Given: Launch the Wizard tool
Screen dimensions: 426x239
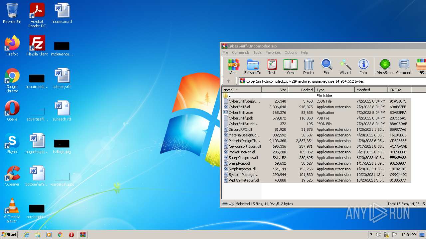Looking at the screenshot, I should click(x=345, y=67).
